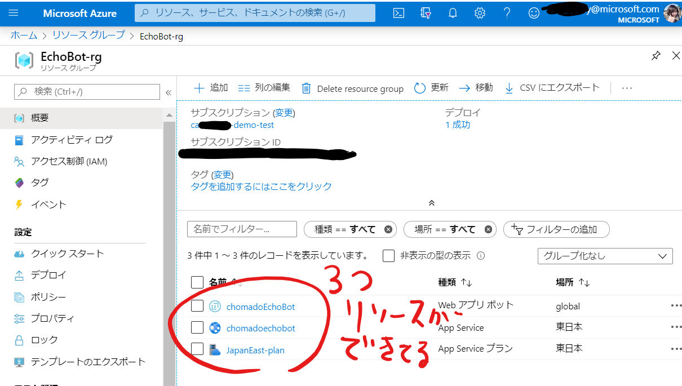The width and height of the screenshot is (682, 386).
Task: Open portal settings gear
Action: [480, 13]
